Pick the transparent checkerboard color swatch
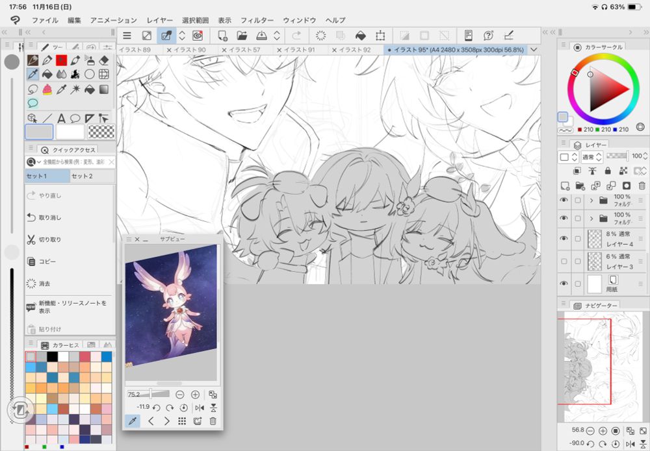This screenshot has height=451, width=650. (x=101, y=132)
